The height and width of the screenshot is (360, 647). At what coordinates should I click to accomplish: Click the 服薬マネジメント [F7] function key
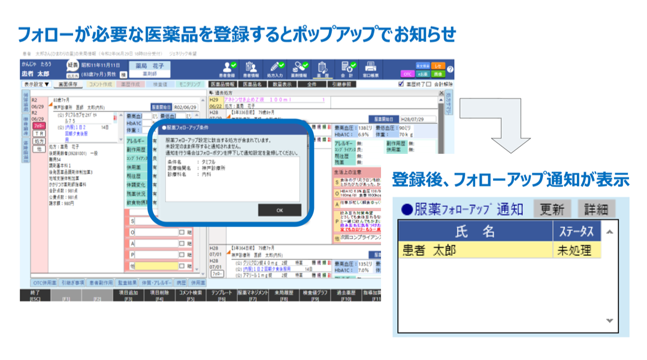(253, 295)
